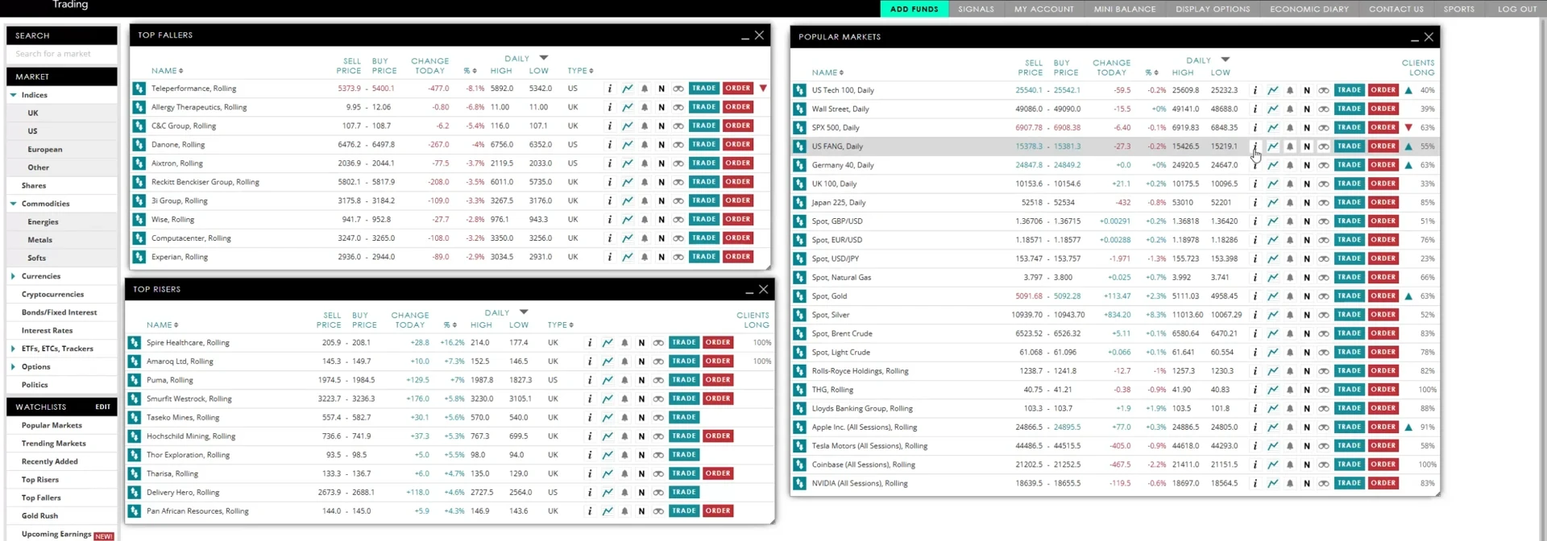This screenshot has width=1547, height=541.
Task: Collapse the Commodities tree section
Action: click(13, 204)
